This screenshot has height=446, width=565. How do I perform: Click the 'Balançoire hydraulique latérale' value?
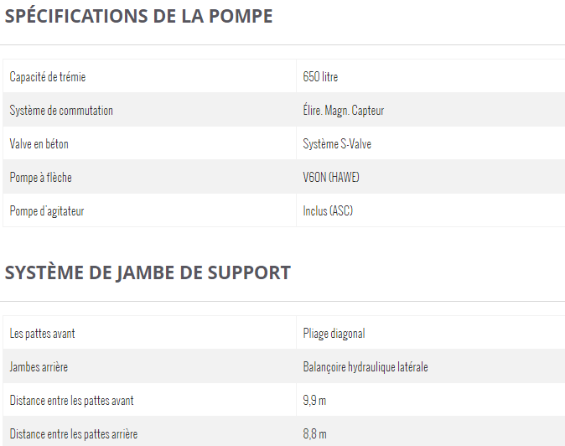365,367
